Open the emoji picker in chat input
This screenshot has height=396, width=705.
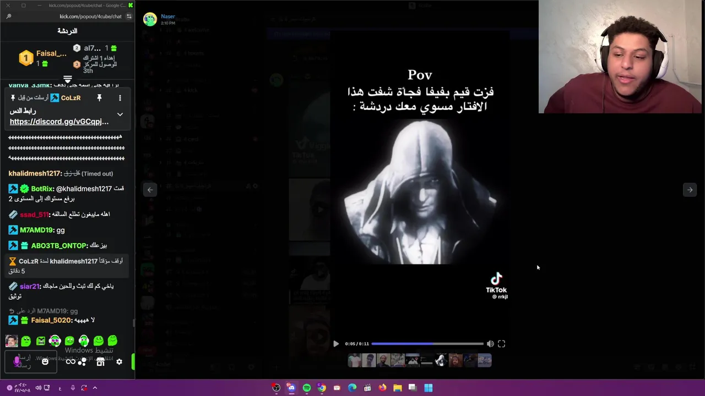point(45,362)
